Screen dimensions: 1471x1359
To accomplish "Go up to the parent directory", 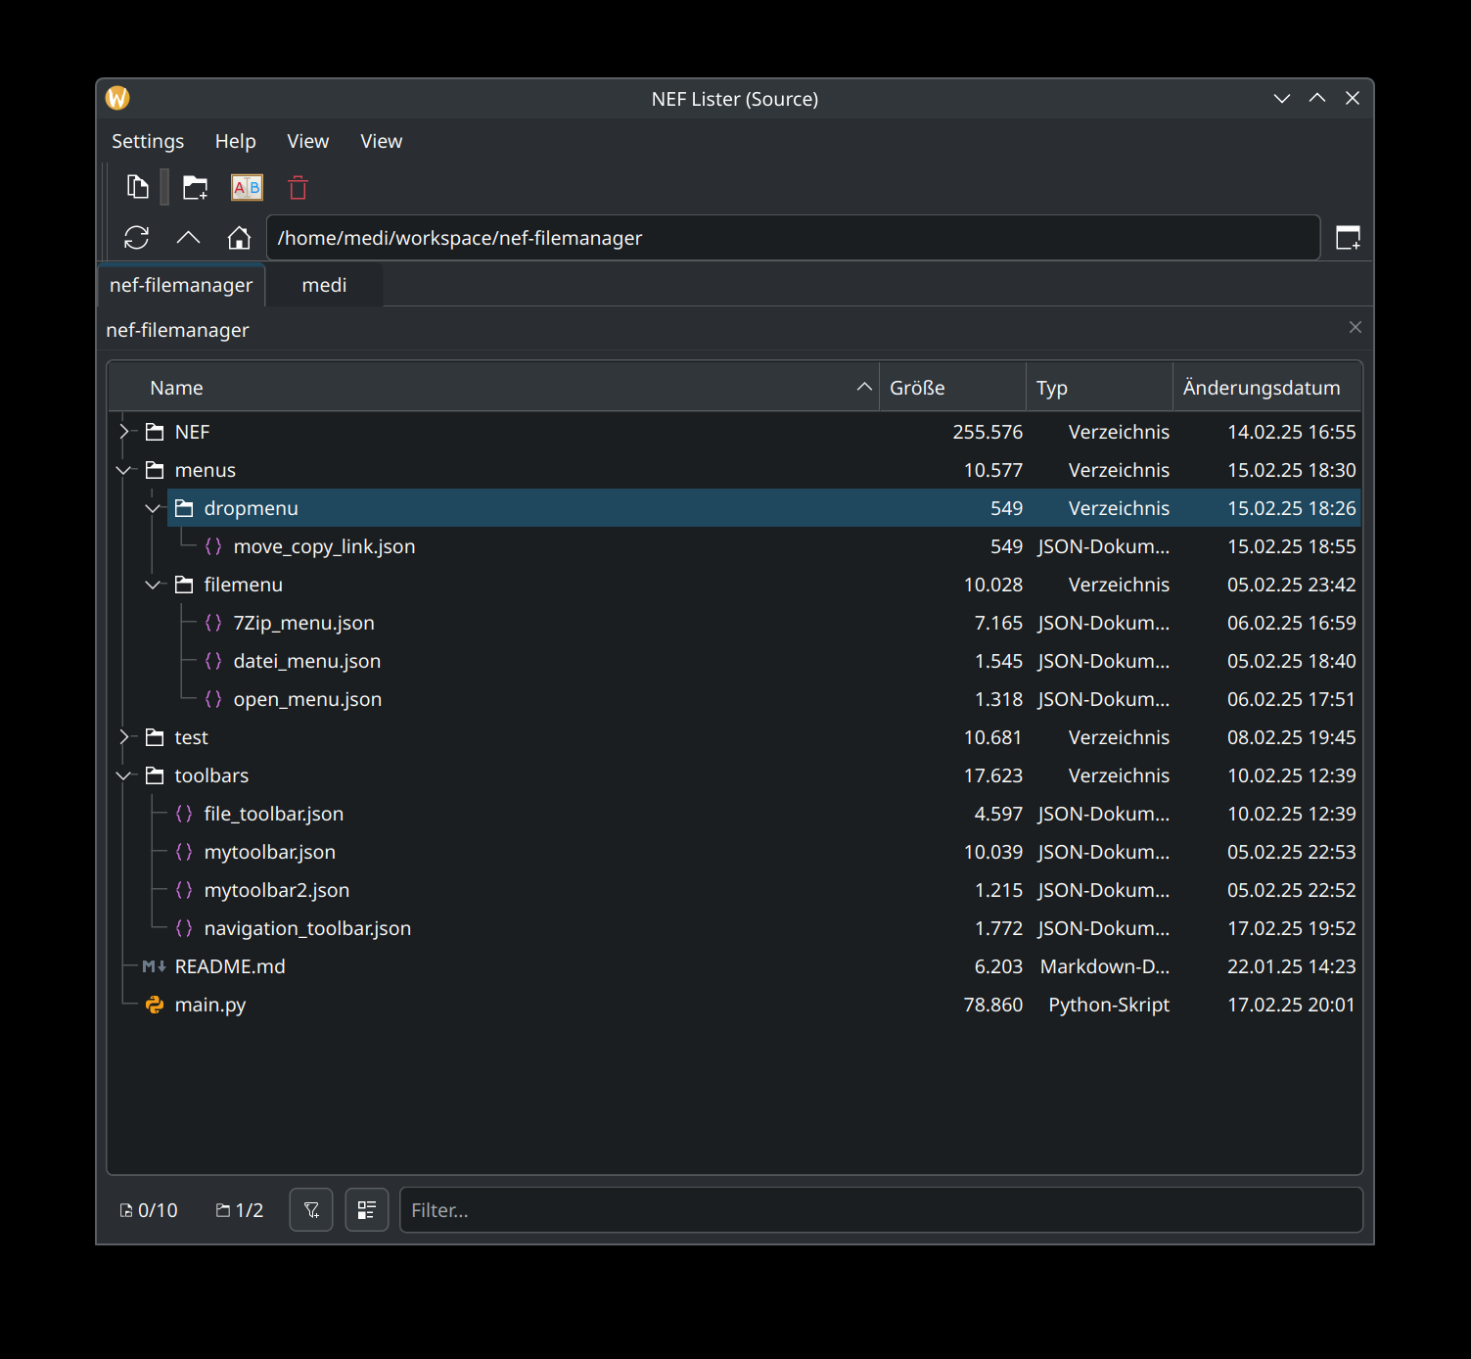I will click(x=188, y=238).
